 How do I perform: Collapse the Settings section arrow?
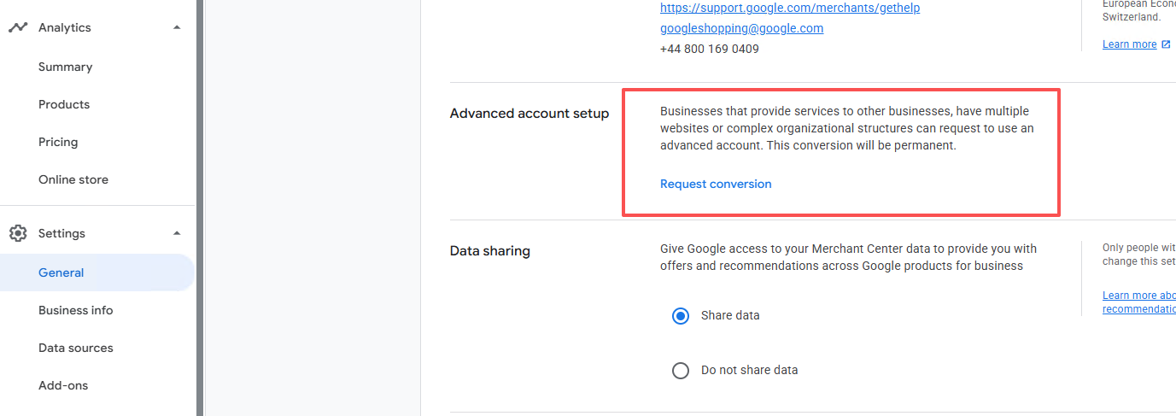177,233
